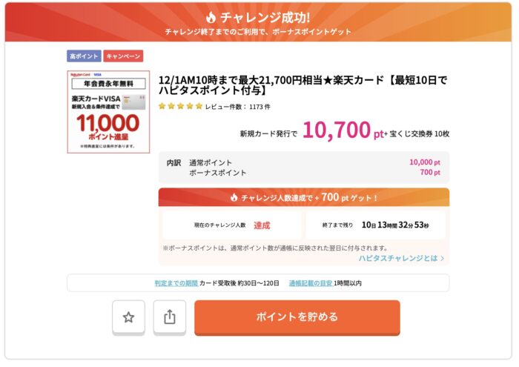Open the 通帳記載の目安 link
The image size is (519, 367).
[x=309, y=283]
